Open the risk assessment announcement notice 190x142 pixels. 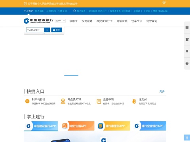click(x=53, y=4)
